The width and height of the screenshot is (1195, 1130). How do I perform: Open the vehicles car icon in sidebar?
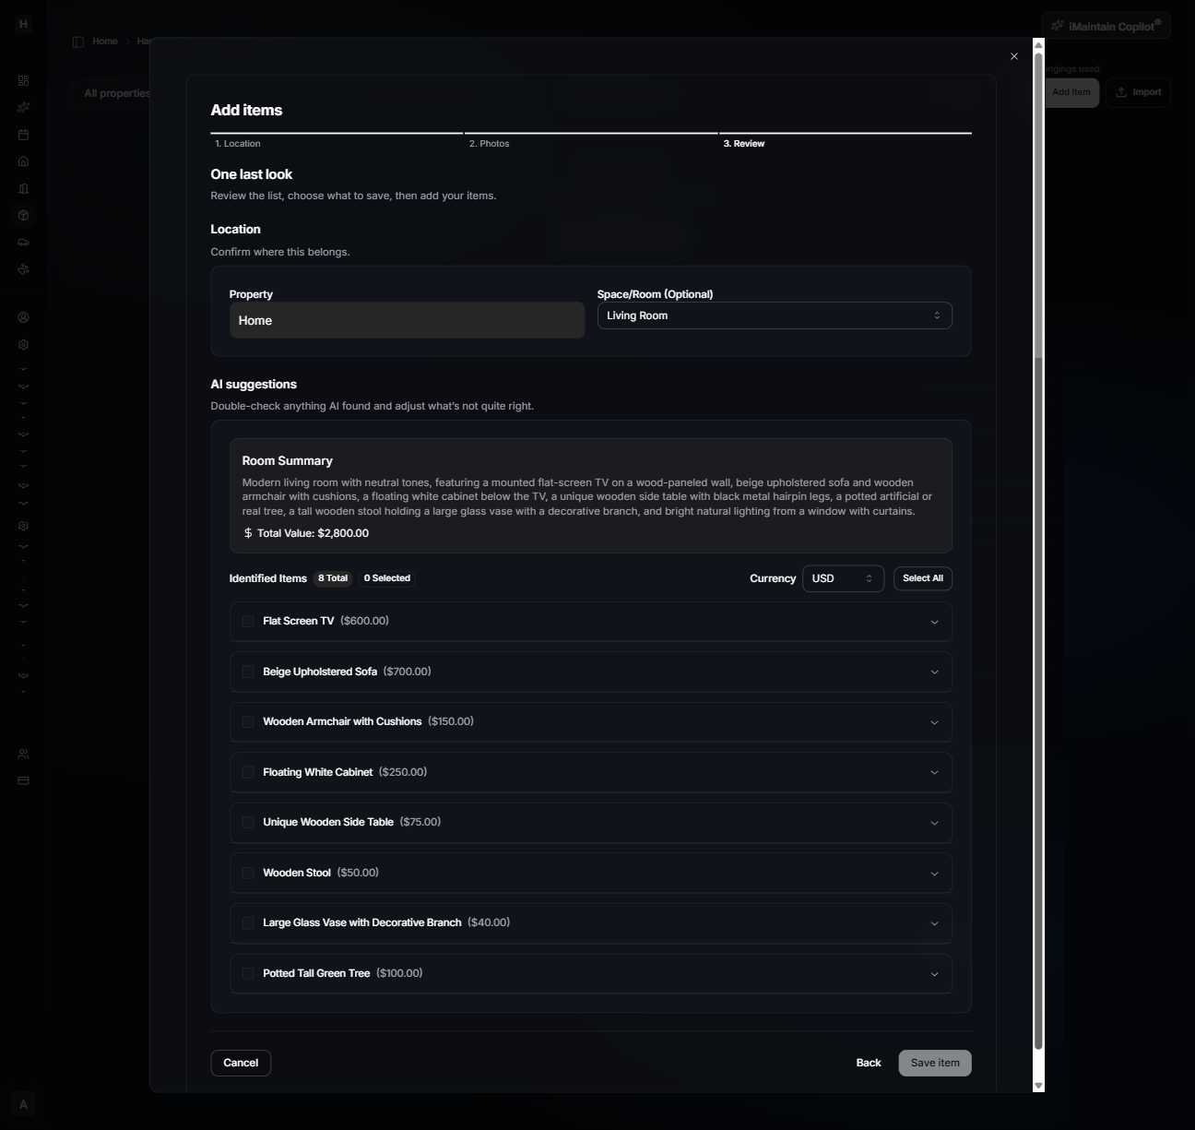23,242
